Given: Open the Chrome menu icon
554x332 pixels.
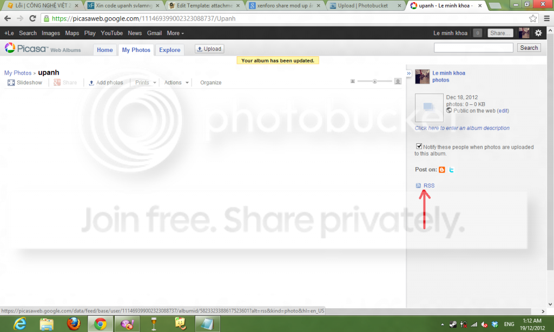Looking at the screenshot, I should coord(546,18).
